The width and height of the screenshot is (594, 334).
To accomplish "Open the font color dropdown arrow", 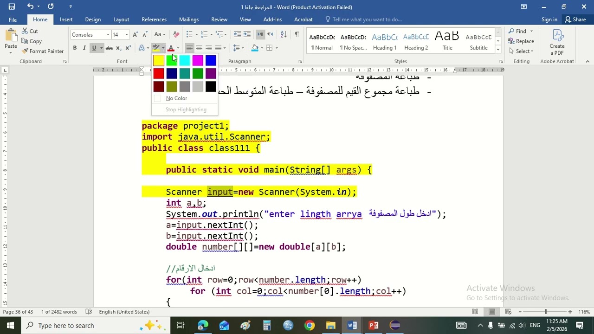I will click(x=178, y=48).
